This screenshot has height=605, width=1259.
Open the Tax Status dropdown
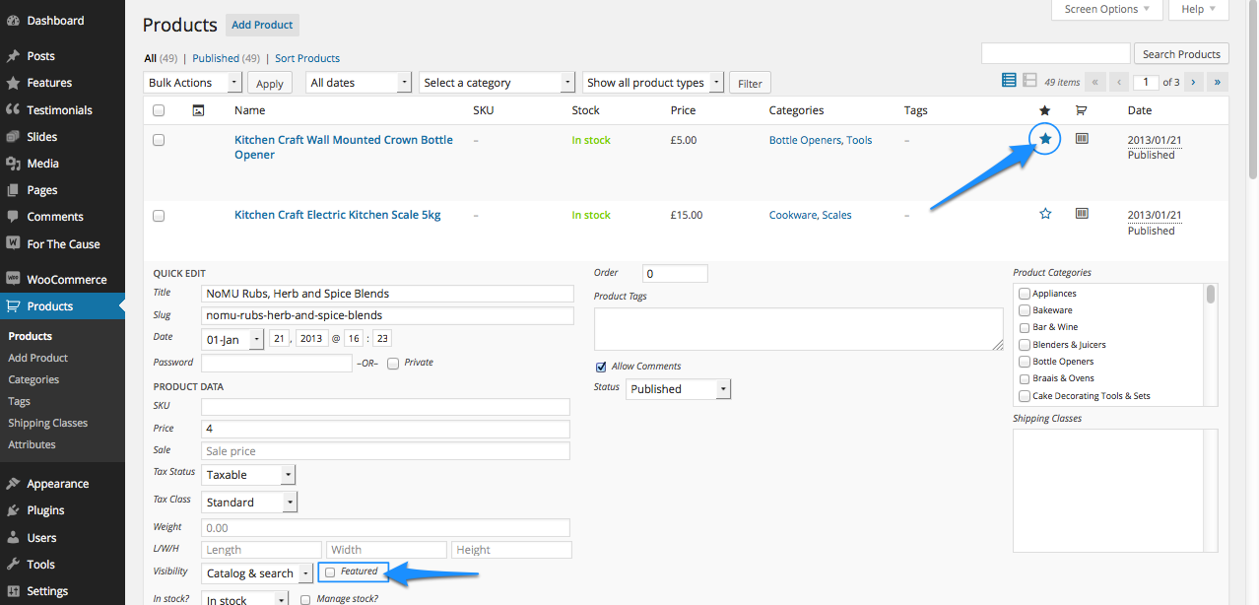tap(249, 475)
